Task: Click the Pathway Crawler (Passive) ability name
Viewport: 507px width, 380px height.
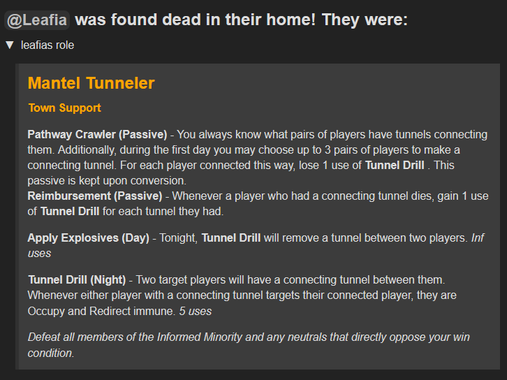Action: [97, 134]
